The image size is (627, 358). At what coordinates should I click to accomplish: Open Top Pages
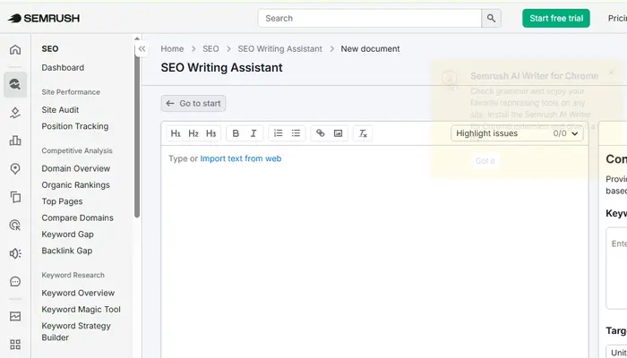pos(62,201)
